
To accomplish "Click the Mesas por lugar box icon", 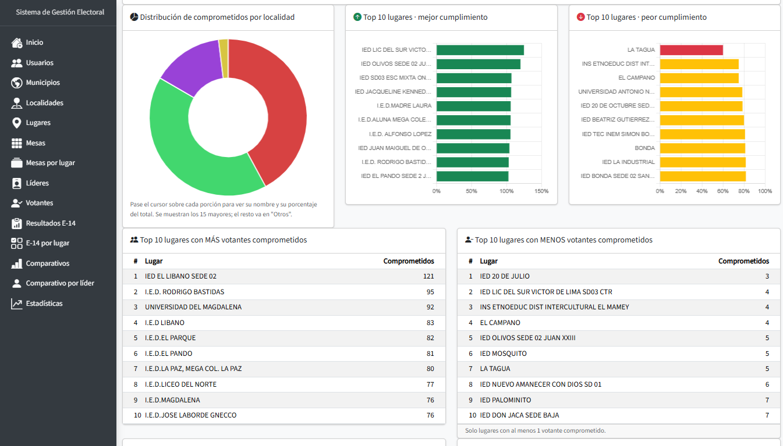I will coord(16,163).
